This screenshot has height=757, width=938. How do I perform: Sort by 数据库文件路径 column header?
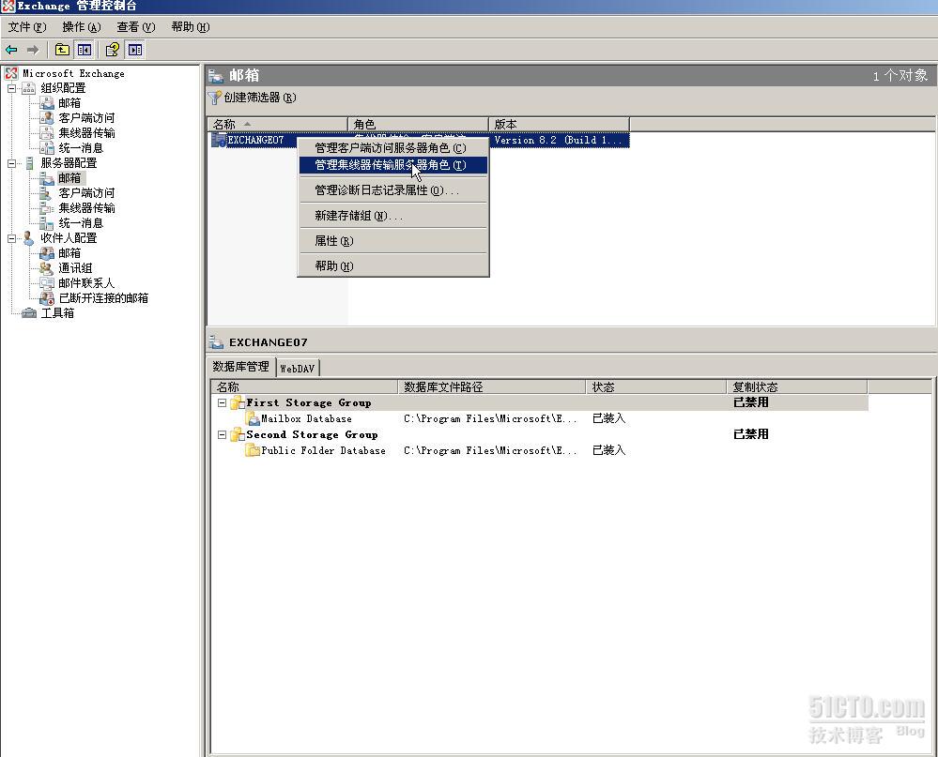(491, 387)
